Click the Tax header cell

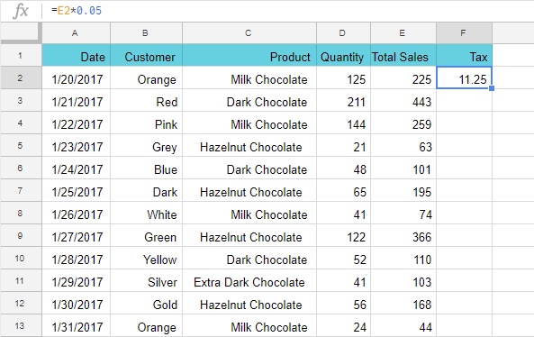[x=464, y=56]
